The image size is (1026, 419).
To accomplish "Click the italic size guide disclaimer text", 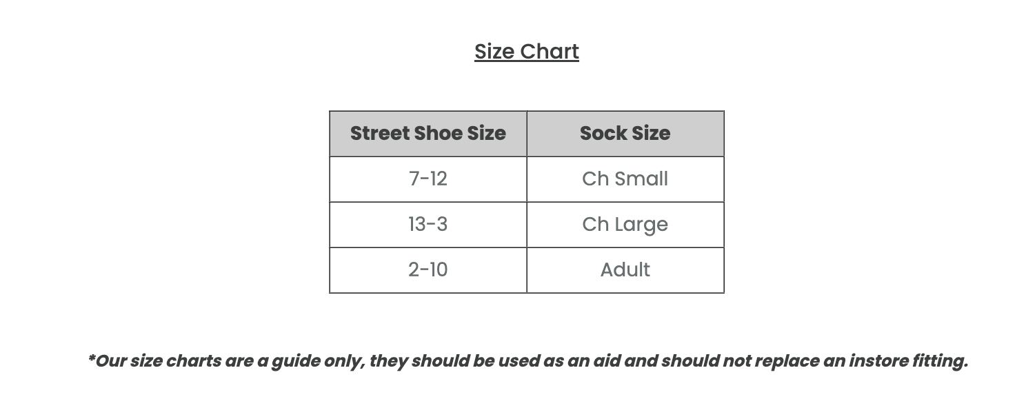I will point(527,361).
